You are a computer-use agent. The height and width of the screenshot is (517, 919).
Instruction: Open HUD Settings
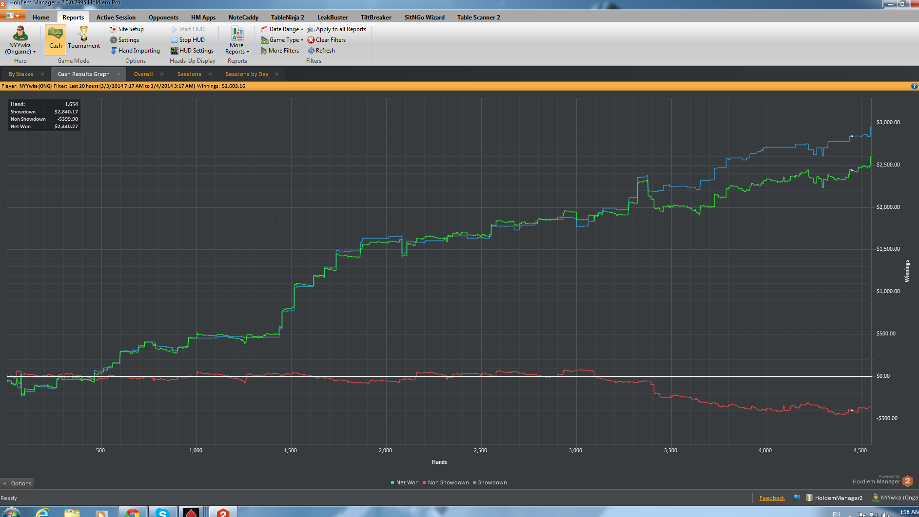[192, 51]
